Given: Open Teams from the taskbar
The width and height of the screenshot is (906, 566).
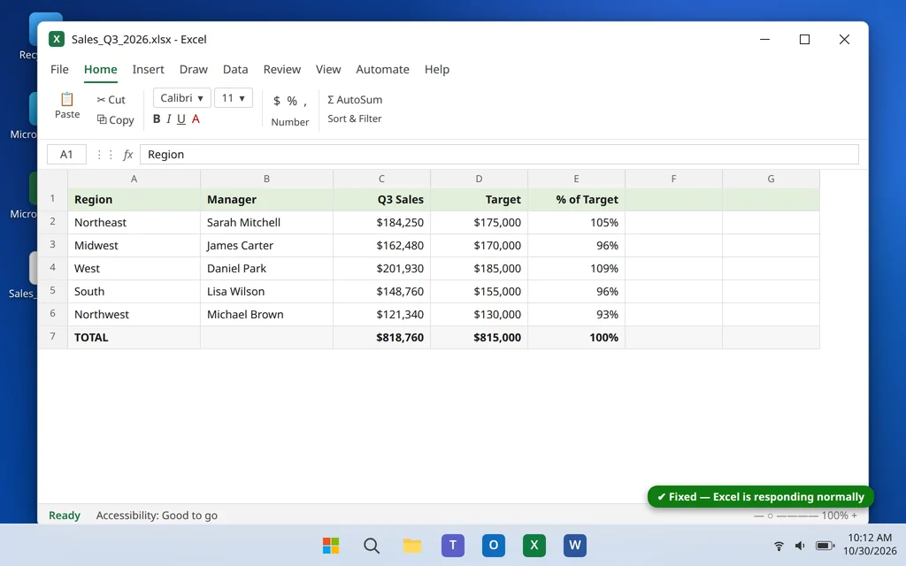Looking at the screenshot, I should (453, 545).
